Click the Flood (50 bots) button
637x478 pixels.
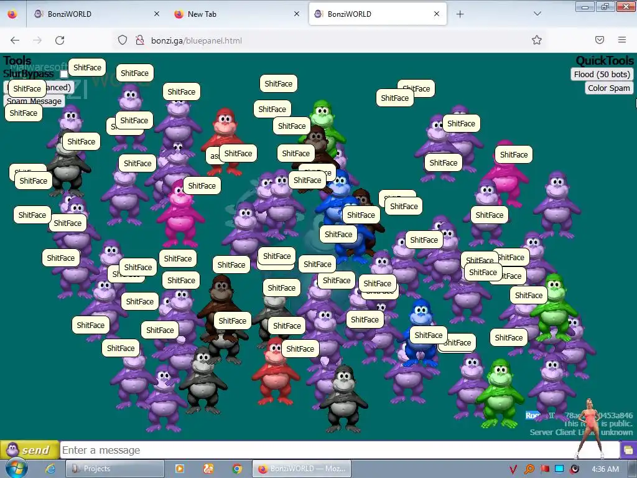[602, 75]
